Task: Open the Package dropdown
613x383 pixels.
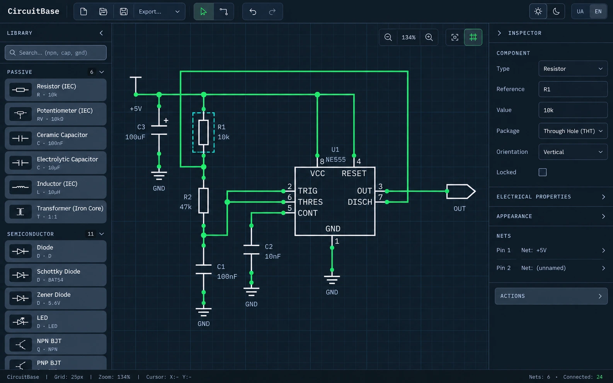Action: coord(573,131)
